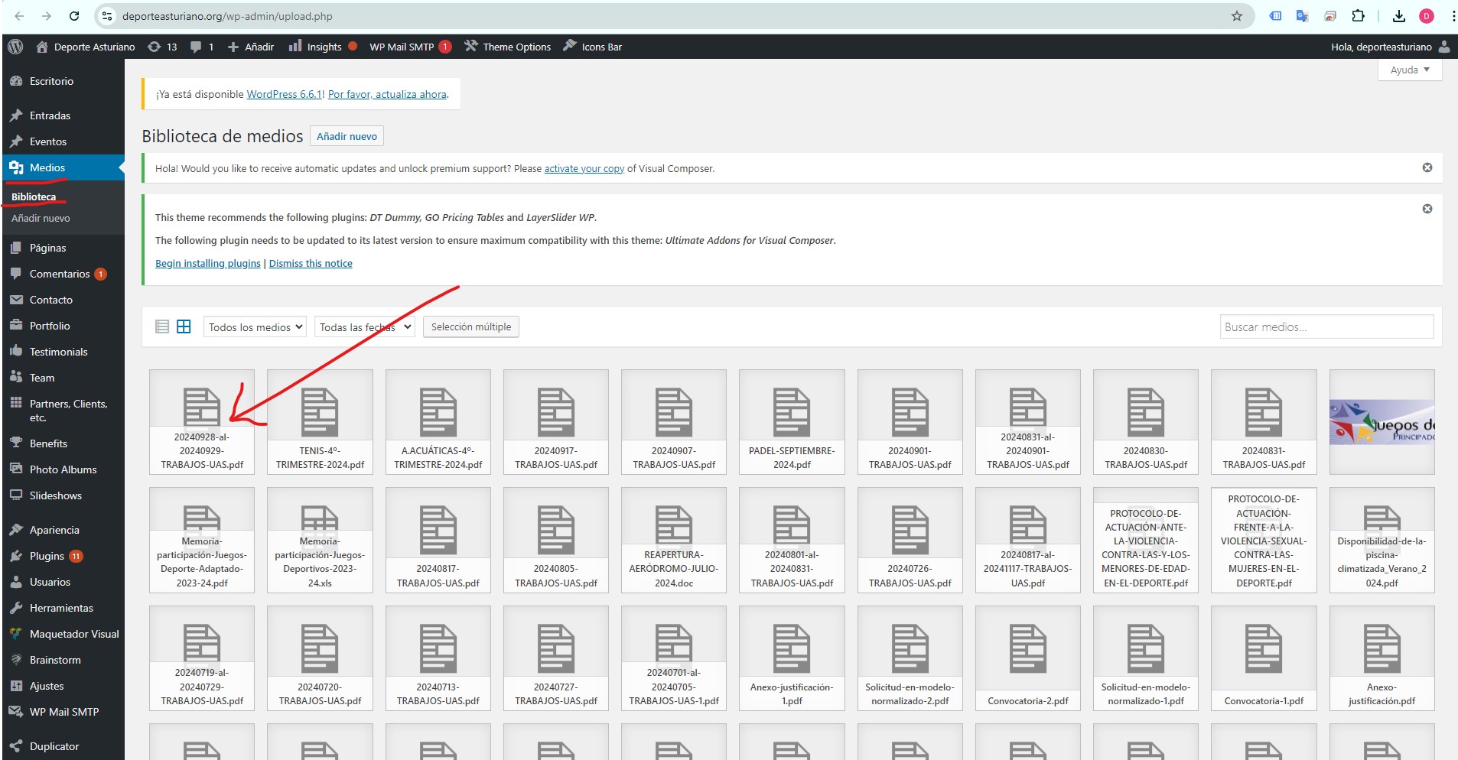The image size is (1458, 760).
Task: Open WP Mail SMTP in the sidebar
Action: tap(63, 712)
